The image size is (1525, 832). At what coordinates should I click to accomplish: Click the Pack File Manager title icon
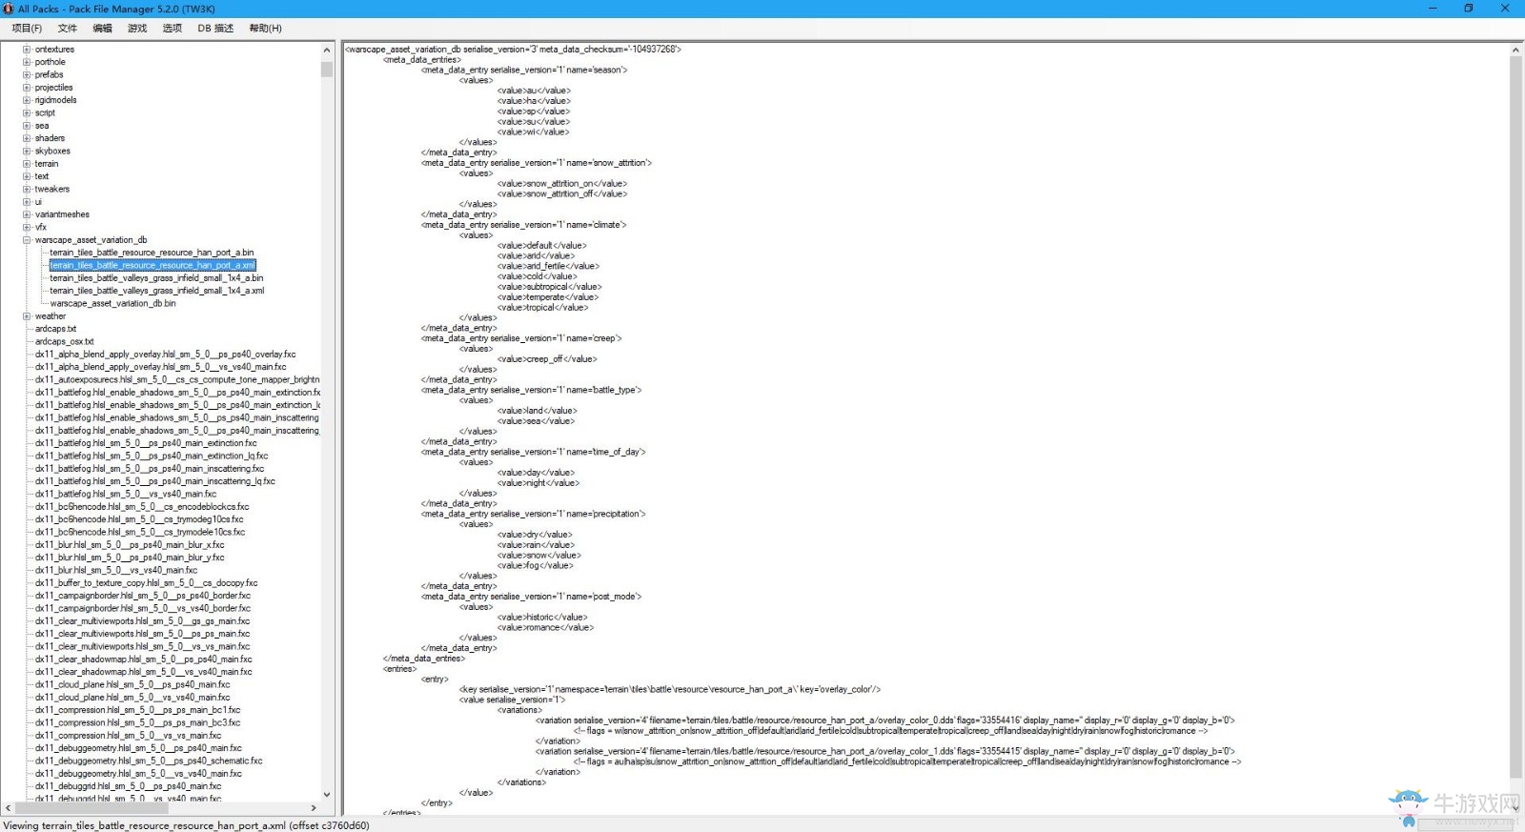point(9,9)
